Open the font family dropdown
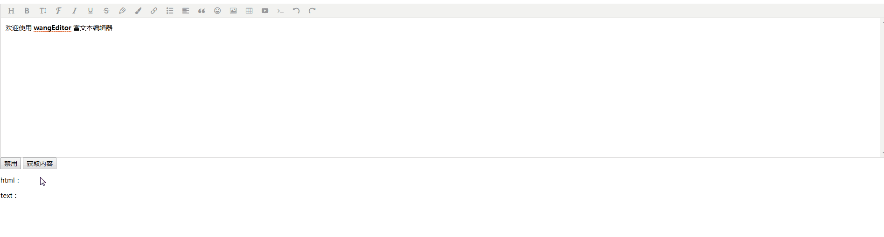884x237 pixels. (x=59, y=11)
